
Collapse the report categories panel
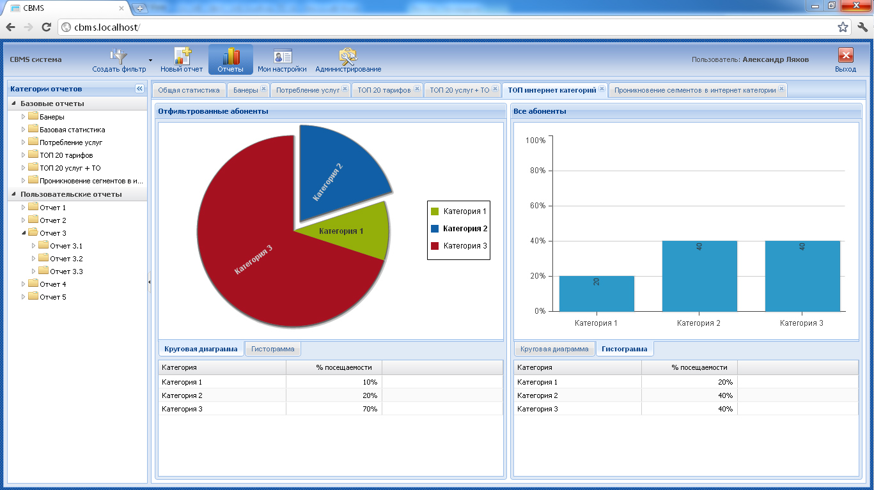[x=139, y=89]
